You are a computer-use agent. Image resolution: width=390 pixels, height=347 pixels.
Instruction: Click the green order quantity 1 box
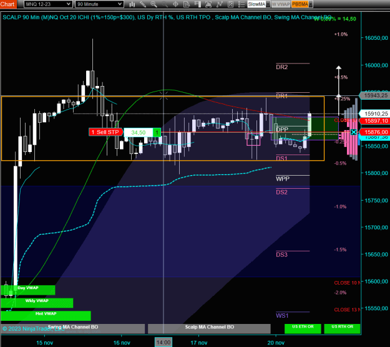157,133
